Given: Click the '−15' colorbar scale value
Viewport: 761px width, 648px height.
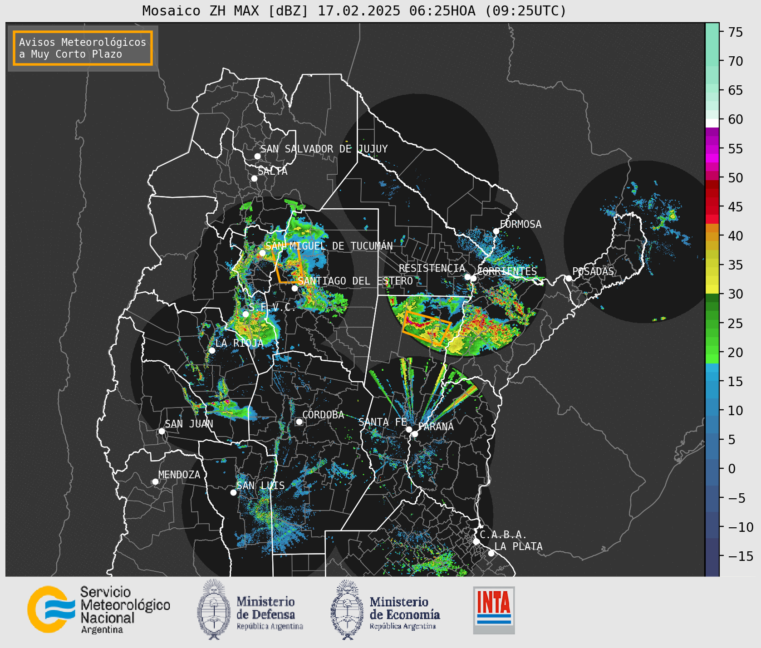Looking at the screenshot, I should tap(741, 556).
